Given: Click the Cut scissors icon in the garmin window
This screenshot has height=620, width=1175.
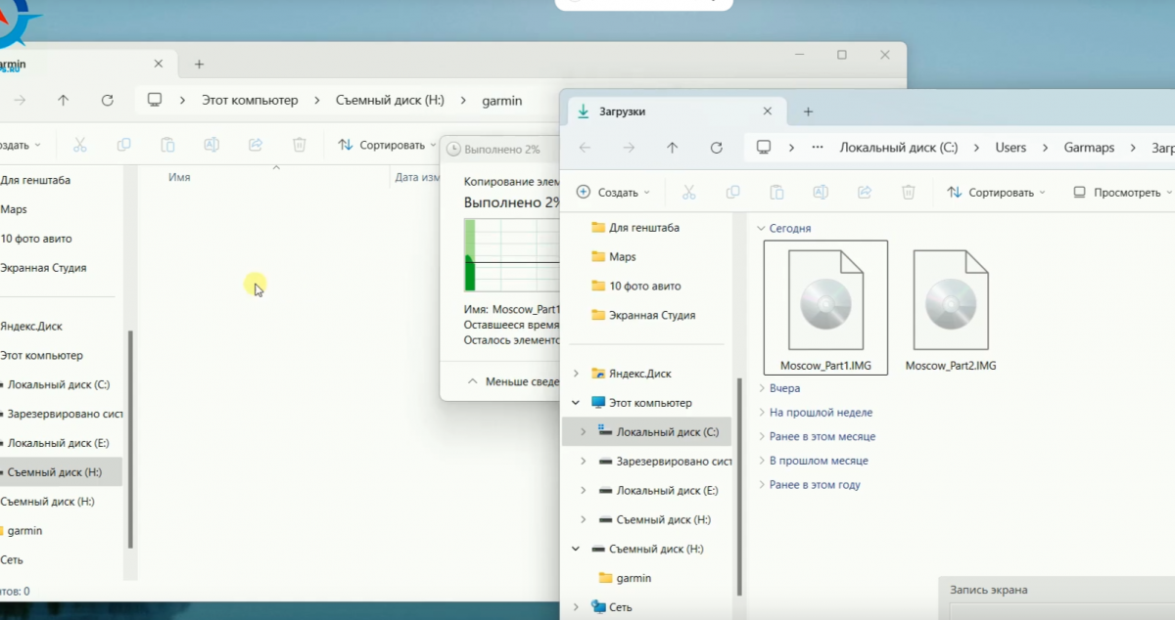Looking at the screenshot, I should point(80,145).
